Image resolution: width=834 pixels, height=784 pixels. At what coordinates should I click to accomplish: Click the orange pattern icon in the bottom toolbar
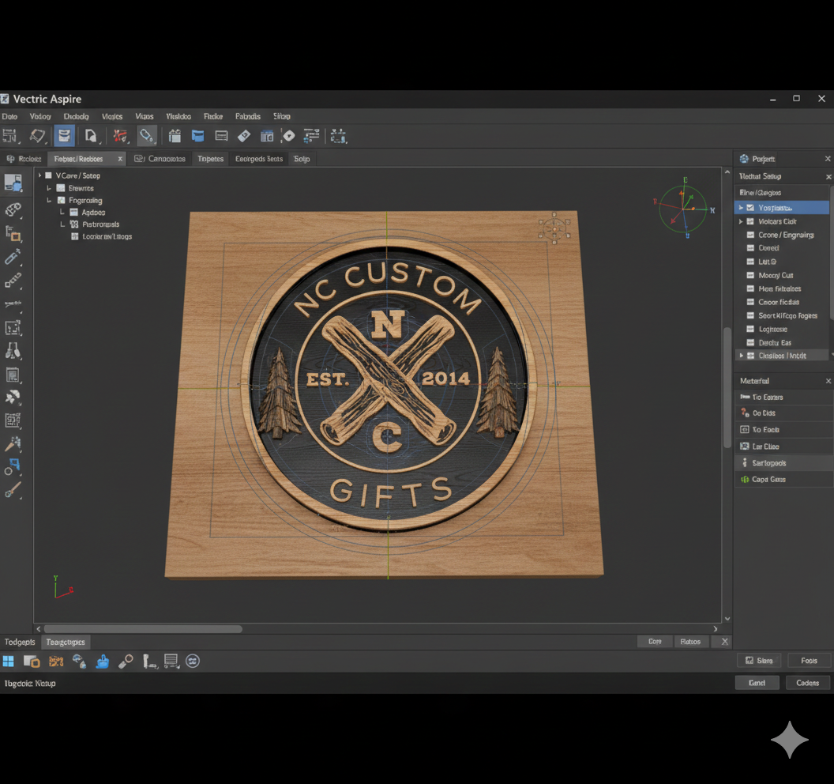coord(56,661)
